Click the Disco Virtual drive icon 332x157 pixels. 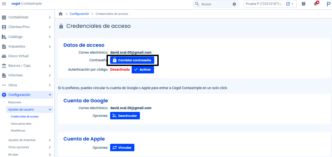click(4, 56)
